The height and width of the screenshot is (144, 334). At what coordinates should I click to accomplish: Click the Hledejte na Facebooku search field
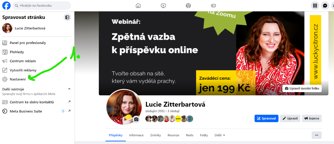(42, 6)
